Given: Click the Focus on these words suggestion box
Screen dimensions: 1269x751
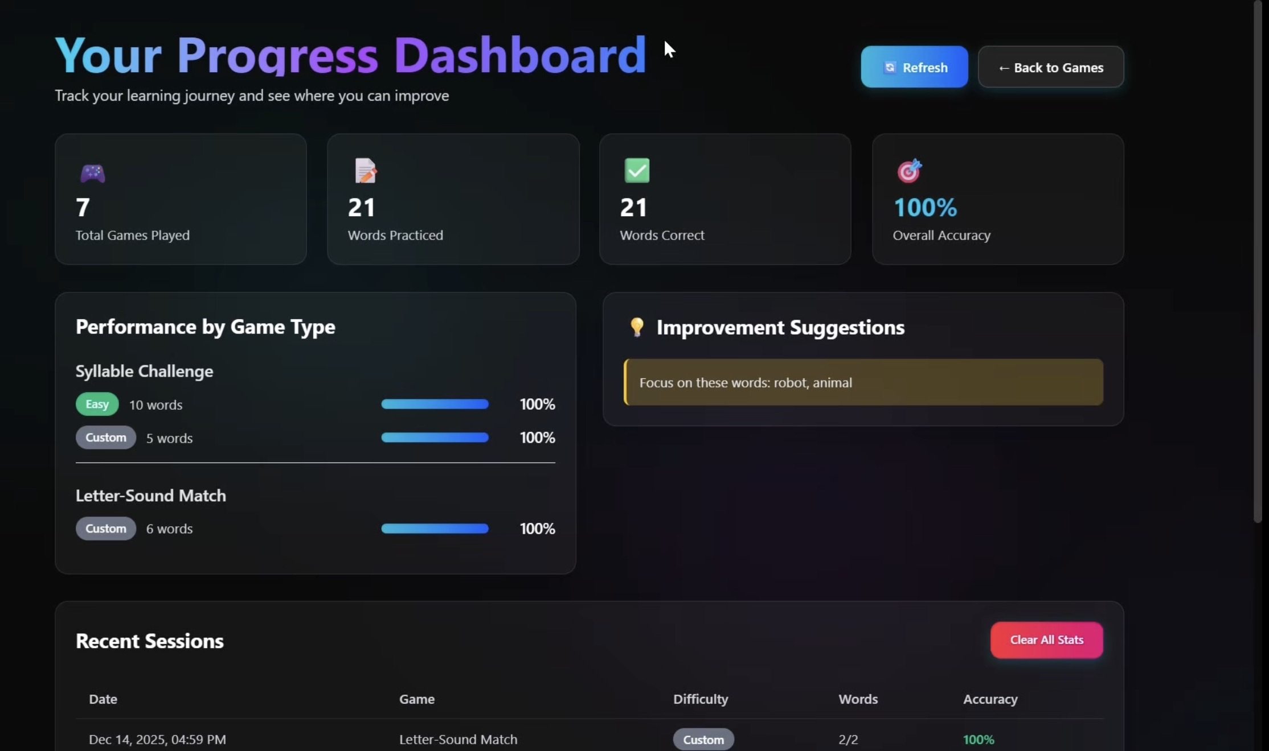Looking at the screenshot, I should [x=863, y=382].
